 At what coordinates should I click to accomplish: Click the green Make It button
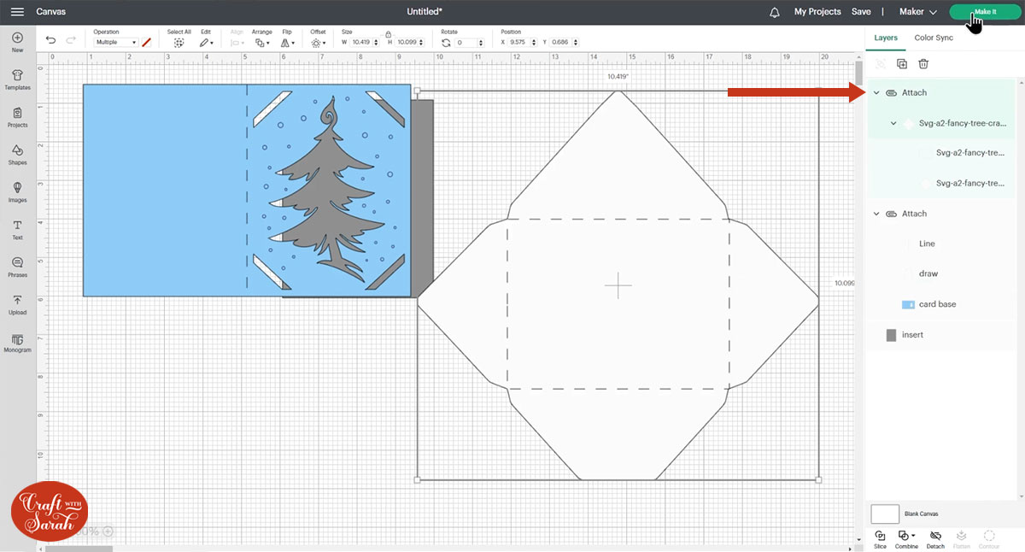click(x=984, y=12)
